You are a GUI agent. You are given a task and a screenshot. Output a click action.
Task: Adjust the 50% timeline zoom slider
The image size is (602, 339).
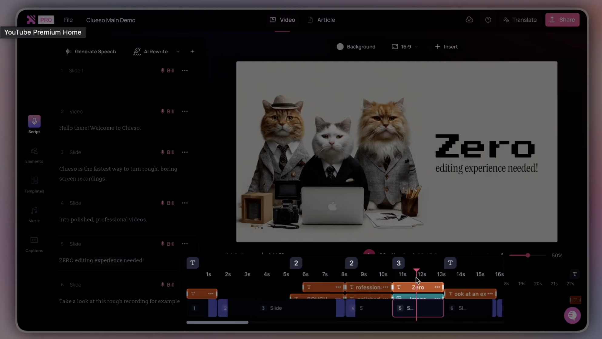pyautogui.click(x=527, y=255)
